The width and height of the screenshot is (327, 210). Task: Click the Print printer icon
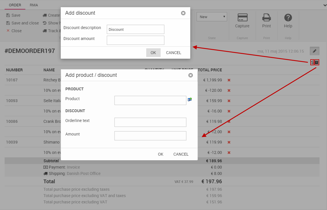coord(266,18)
